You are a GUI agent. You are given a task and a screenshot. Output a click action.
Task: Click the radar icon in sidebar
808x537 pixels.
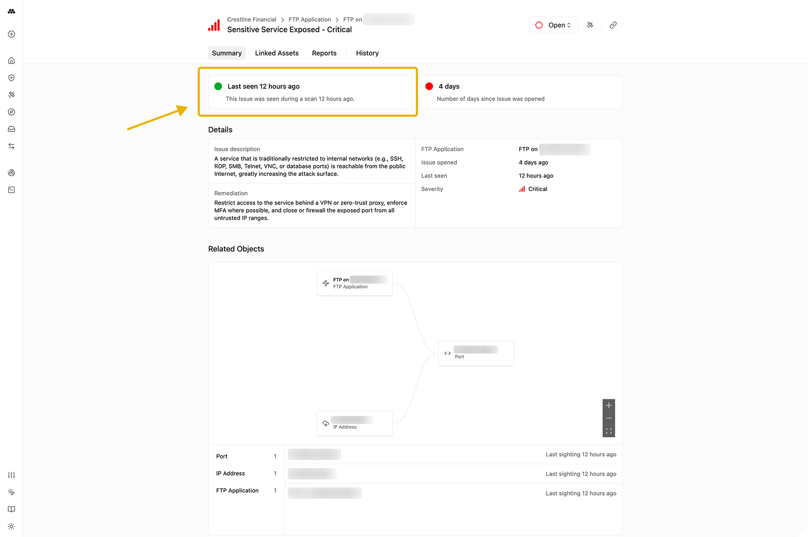[x=11, y=173]
